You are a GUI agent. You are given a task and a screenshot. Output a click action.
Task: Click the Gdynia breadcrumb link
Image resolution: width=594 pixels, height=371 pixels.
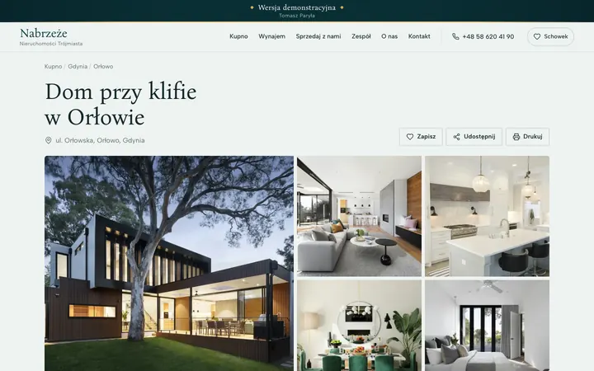pyautogui.click(x=78, y=66)
